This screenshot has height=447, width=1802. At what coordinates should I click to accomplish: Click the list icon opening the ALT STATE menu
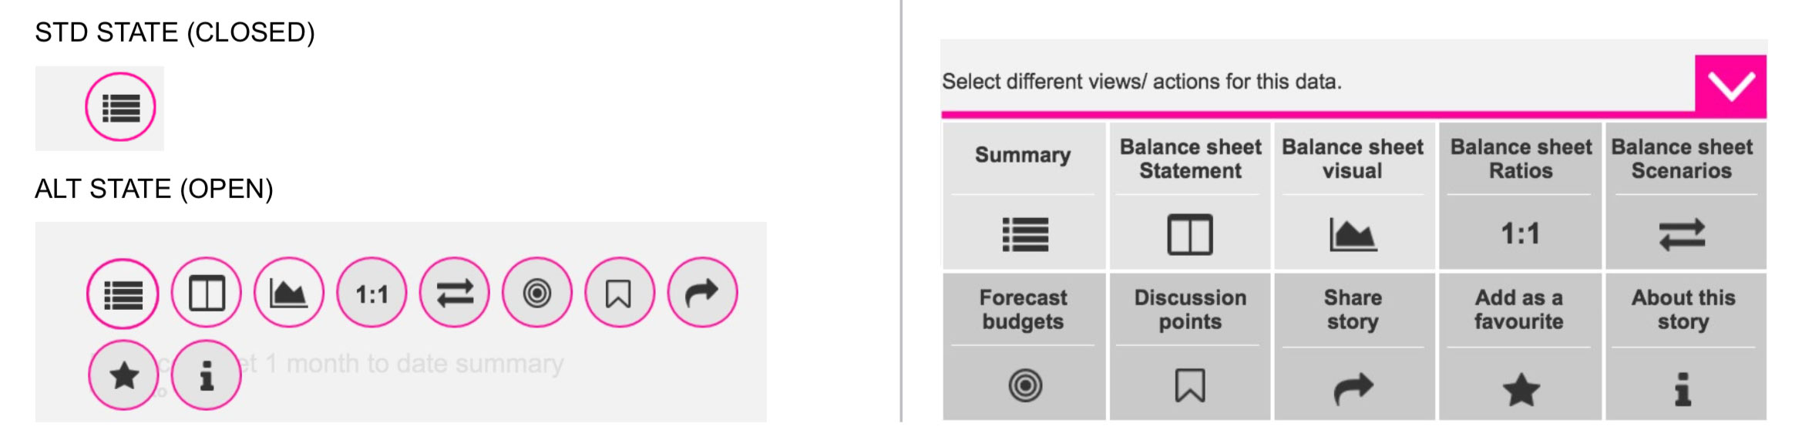click(x=122, y=293)
